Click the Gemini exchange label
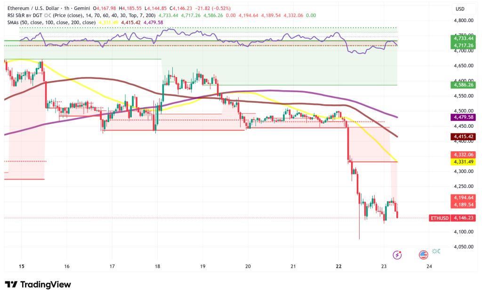 (x=82, y=8)
